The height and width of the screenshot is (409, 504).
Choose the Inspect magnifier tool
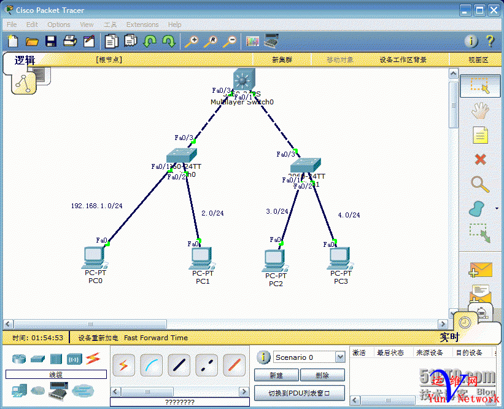pyautogui.click(x=480, y=184)
